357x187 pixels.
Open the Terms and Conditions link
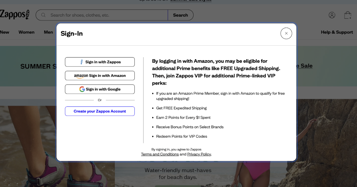(x=160, y=154)
